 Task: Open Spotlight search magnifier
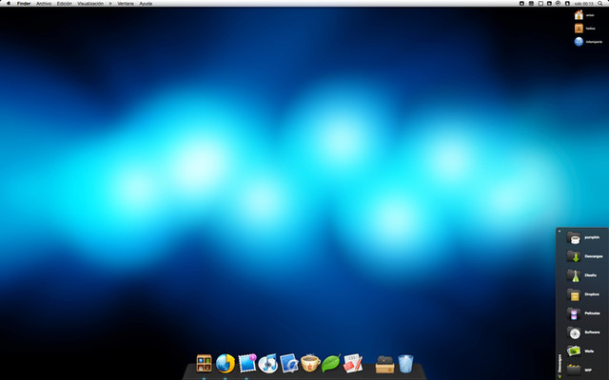(600, 4)
